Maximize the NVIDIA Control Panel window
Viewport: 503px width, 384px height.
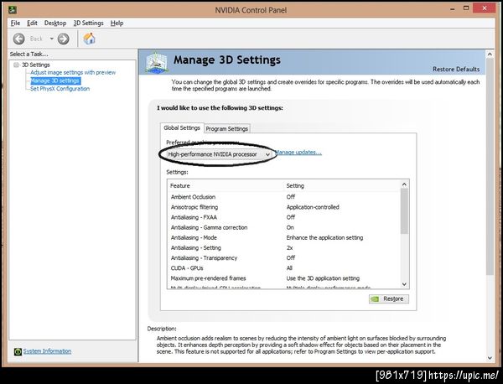pyautogui.click(x=466, y=8)
